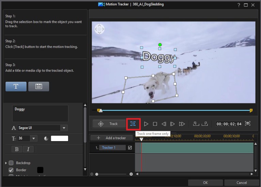The image size is (261, 187).
Task: Click the timeline vertical scroll down arrow
Action: click(x=256, y=171)
